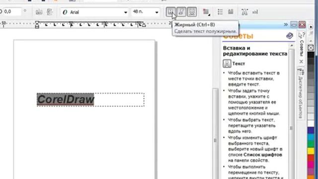
Task: Switch to the Диспетчер объектов docker tab
Action: (x=301, y=94)
